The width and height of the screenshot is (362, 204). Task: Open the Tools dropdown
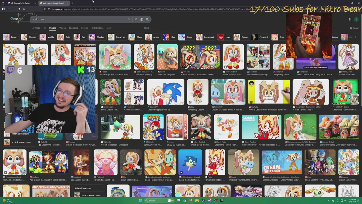[x=147, y=28]
